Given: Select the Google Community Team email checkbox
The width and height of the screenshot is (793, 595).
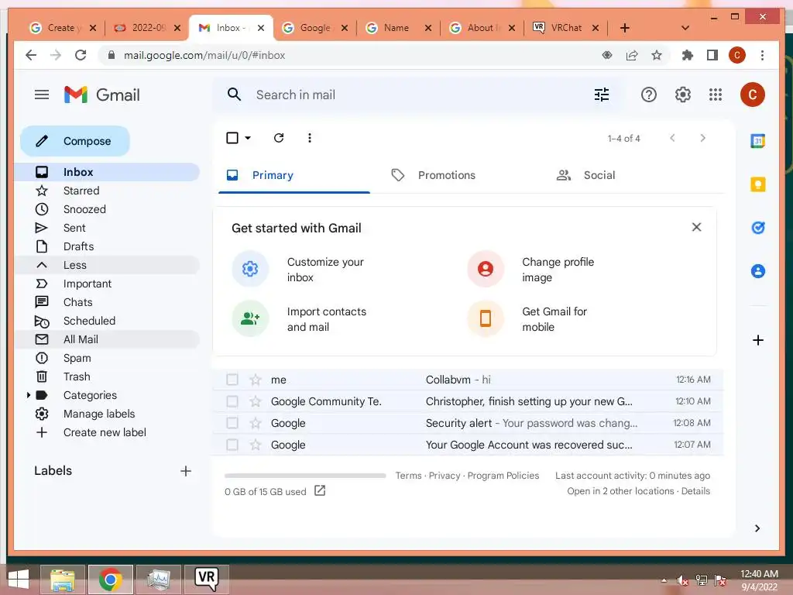Looking at the screenshot, I should click(232, 401).
